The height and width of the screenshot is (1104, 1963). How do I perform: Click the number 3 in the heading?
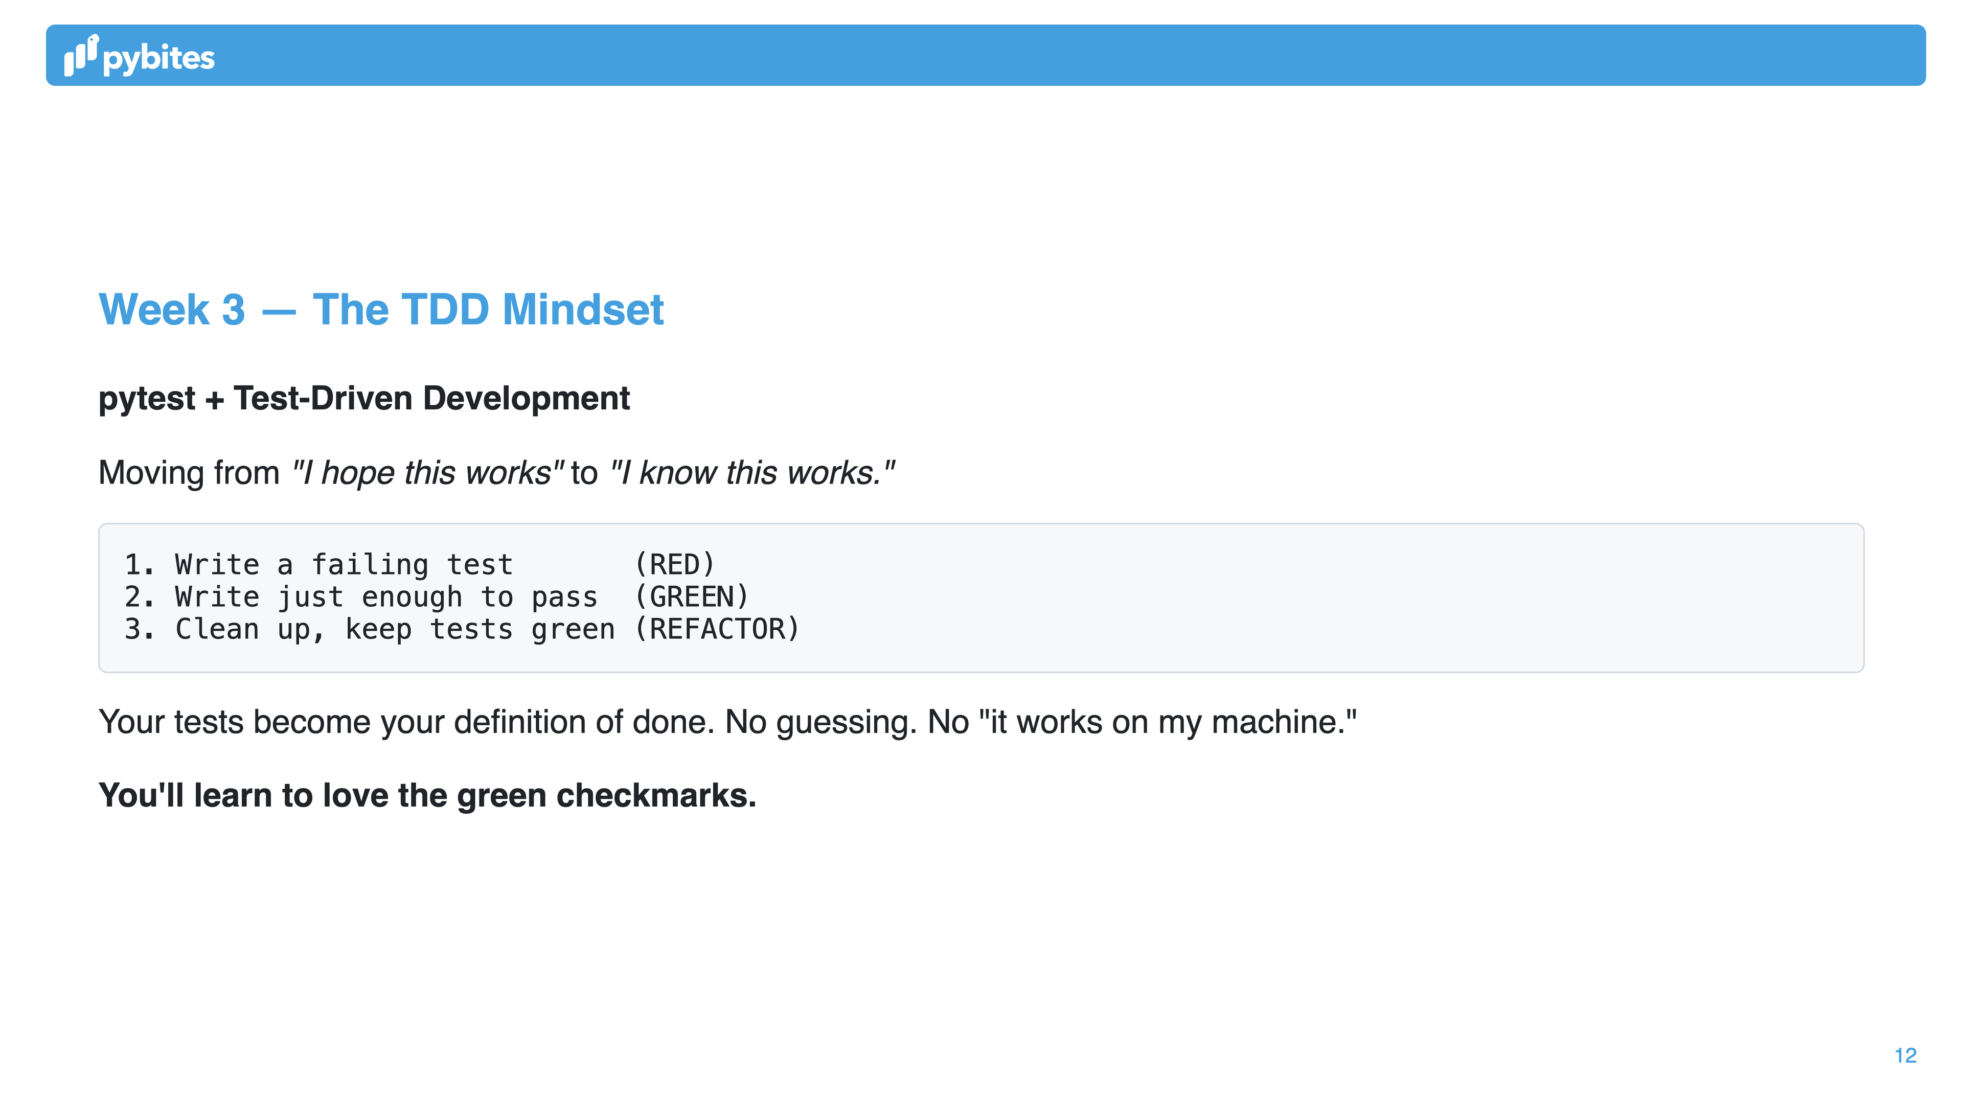tap(233, 309)
